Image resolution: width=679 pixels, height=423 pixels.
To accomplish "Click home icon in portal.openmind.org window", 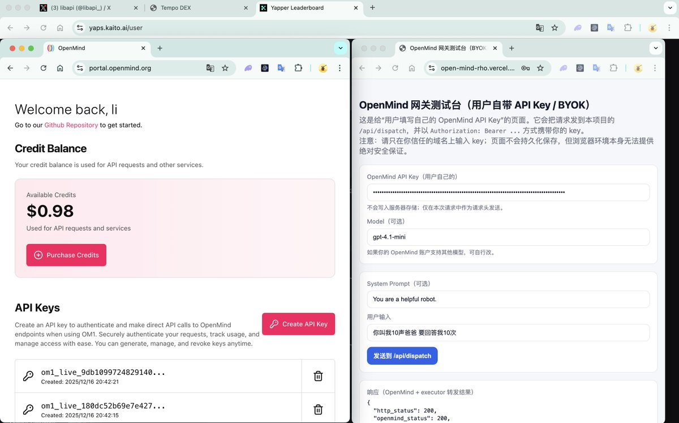I will 60,68.
